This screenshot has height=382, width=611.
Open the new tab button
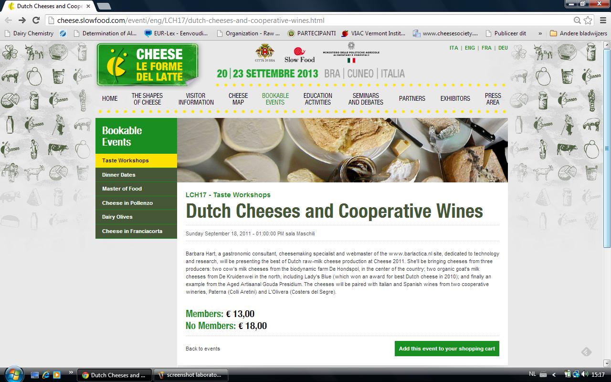104,6
